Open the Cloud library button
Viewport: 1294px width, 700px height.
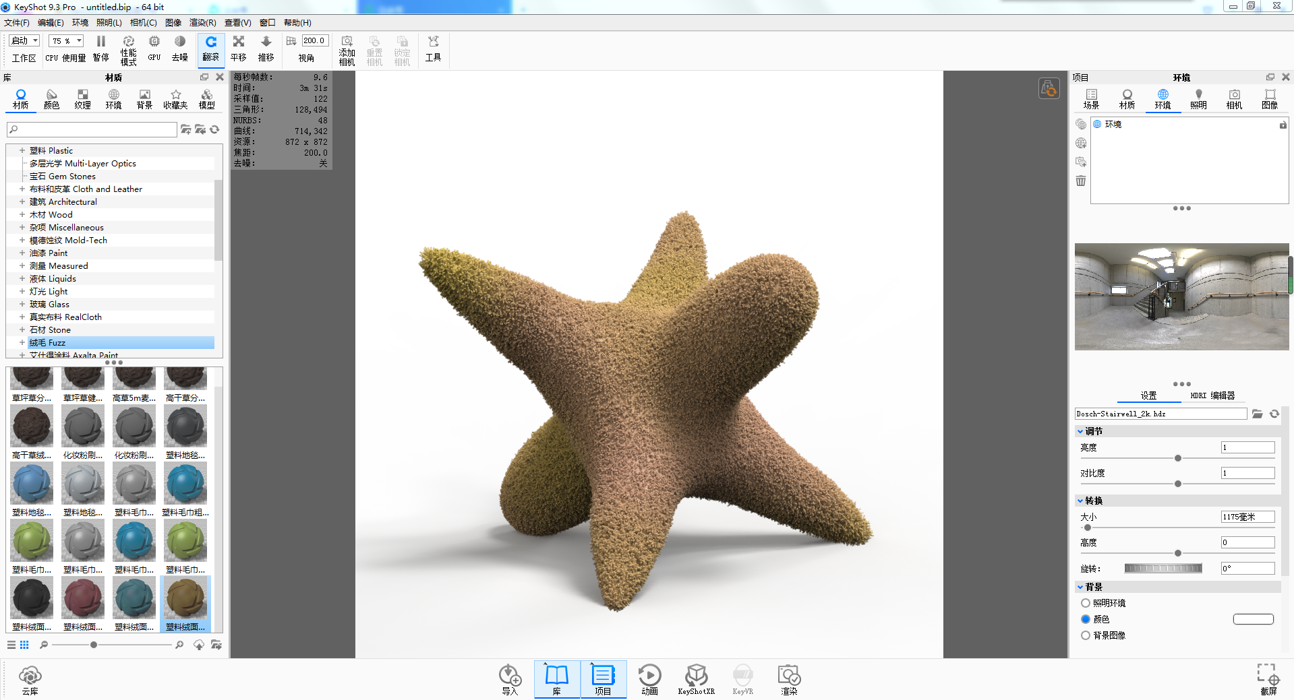click(30, 680)
